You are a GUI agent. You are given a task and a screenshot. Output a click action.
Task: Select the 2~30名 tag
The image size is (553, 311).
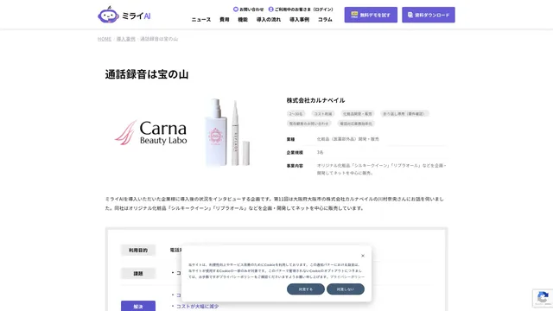(x=296, y=114)
